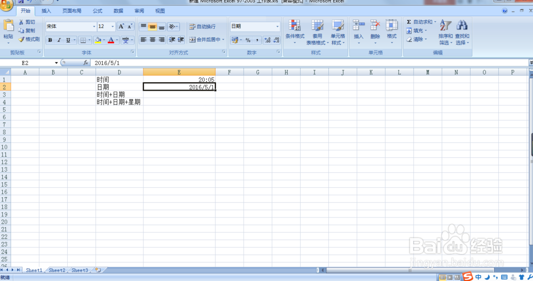Open Cell Styles (单元格样式)
533x281 pixels.
(338, 32)
